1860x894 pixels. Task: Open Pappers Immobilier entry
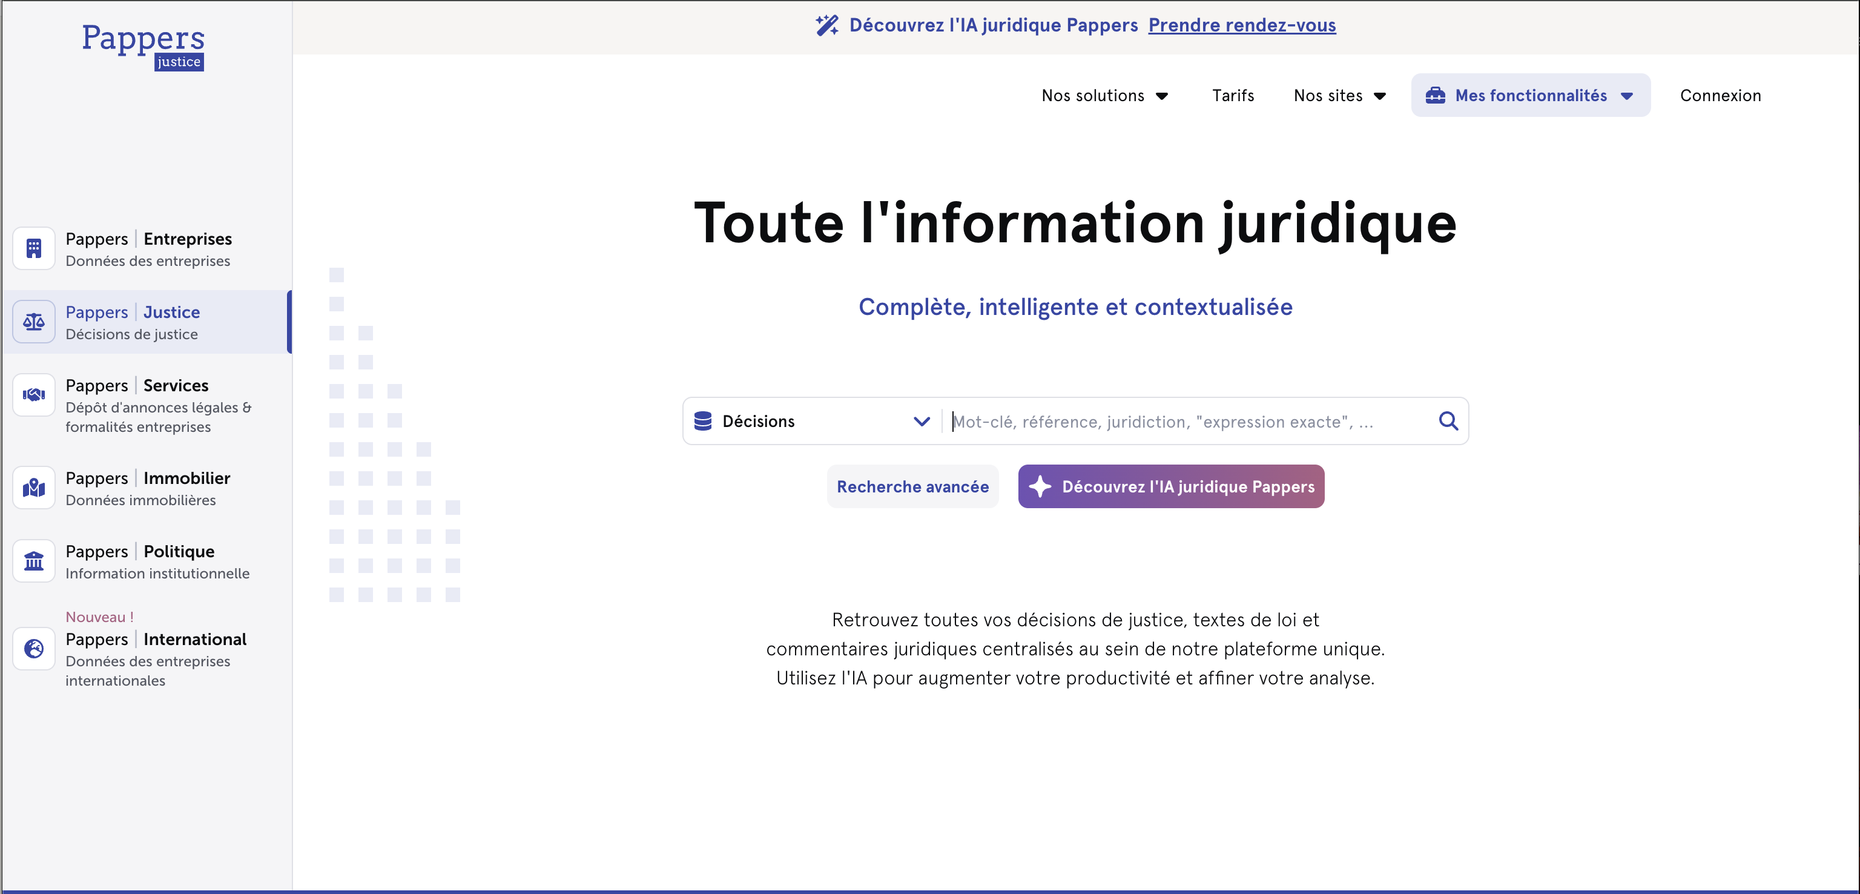coord(146,488)
